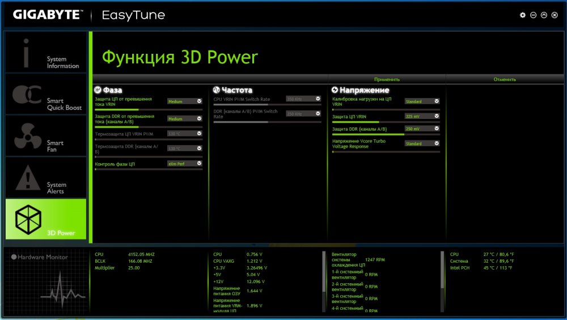Collapse the window using the up-arrow icon
The height and width of the screenshot is (320, 567).
point(544,15)
